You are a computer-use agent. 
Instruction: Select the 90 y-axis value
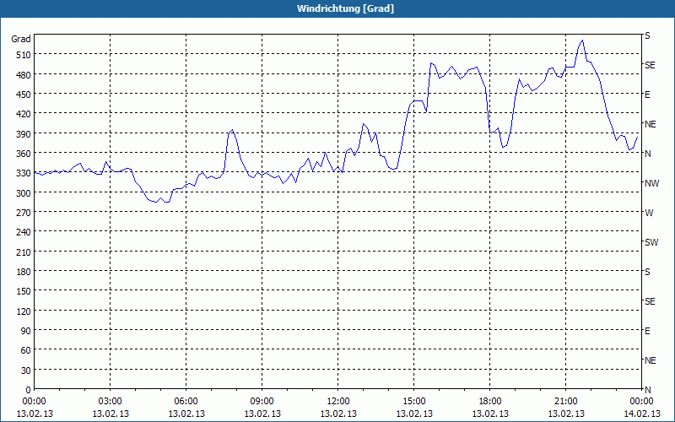pyautogui.click(x=26, y=331)
